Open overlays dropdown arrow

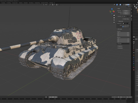[122, 5]
